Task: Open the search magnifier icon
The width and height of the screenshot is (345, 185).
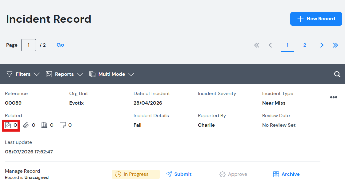Action: pyautogui.click(x=337, y=74)
